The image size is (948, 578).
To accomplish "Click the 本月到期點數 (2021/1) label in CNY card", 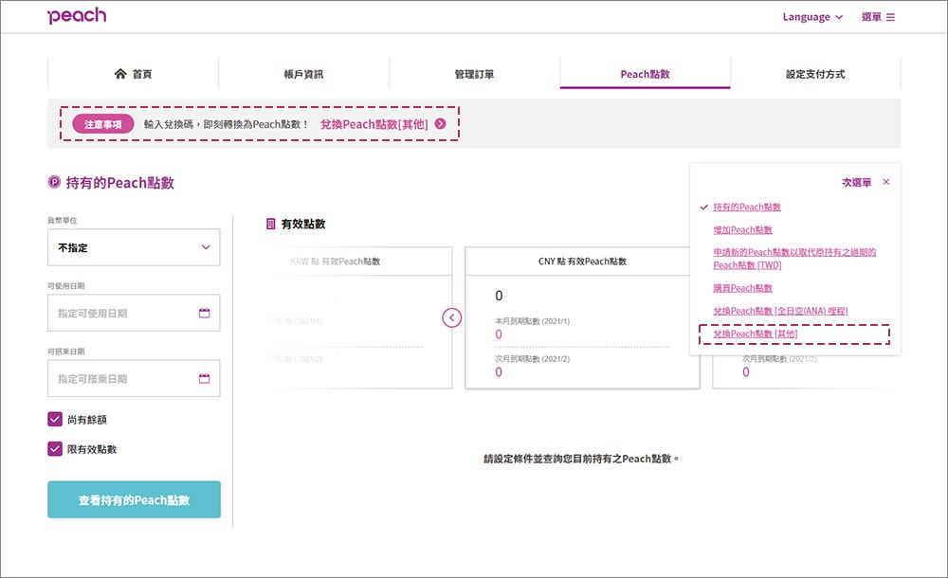I will pyautogui.click(x=532, y=321).
